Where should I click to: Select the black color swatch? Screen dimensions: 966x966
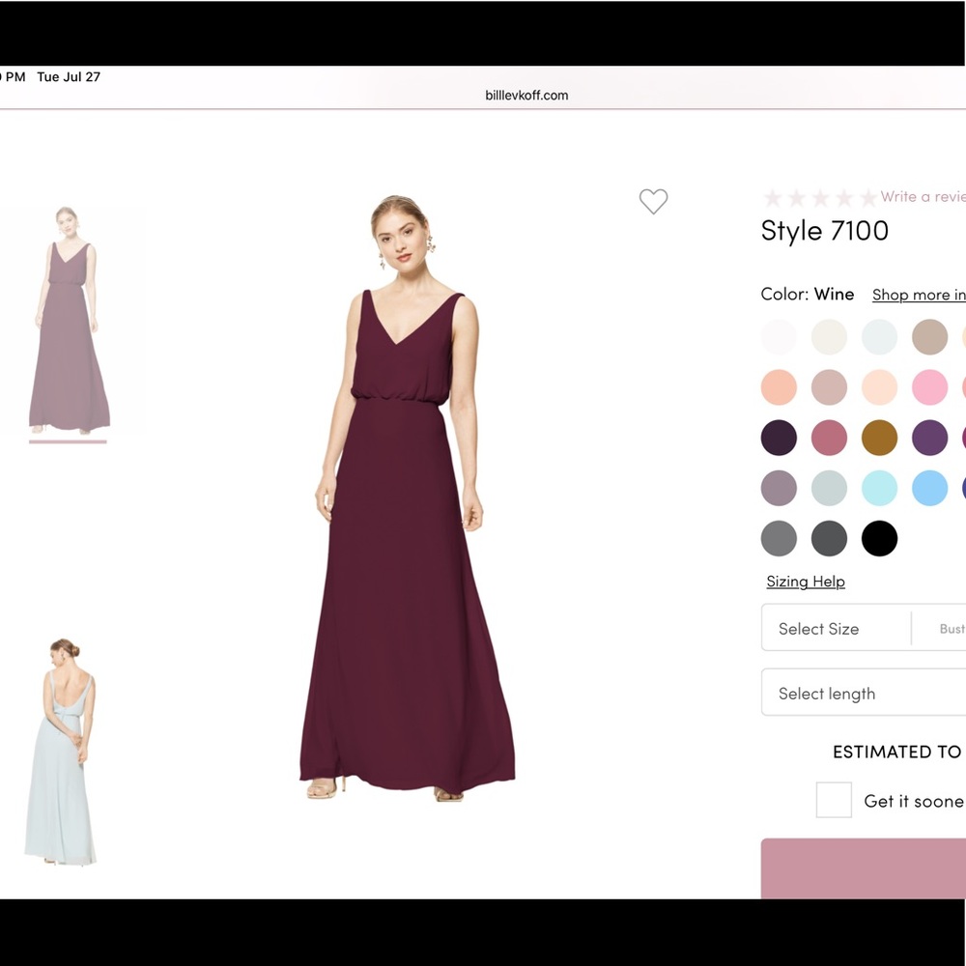[x=879, y=538]
